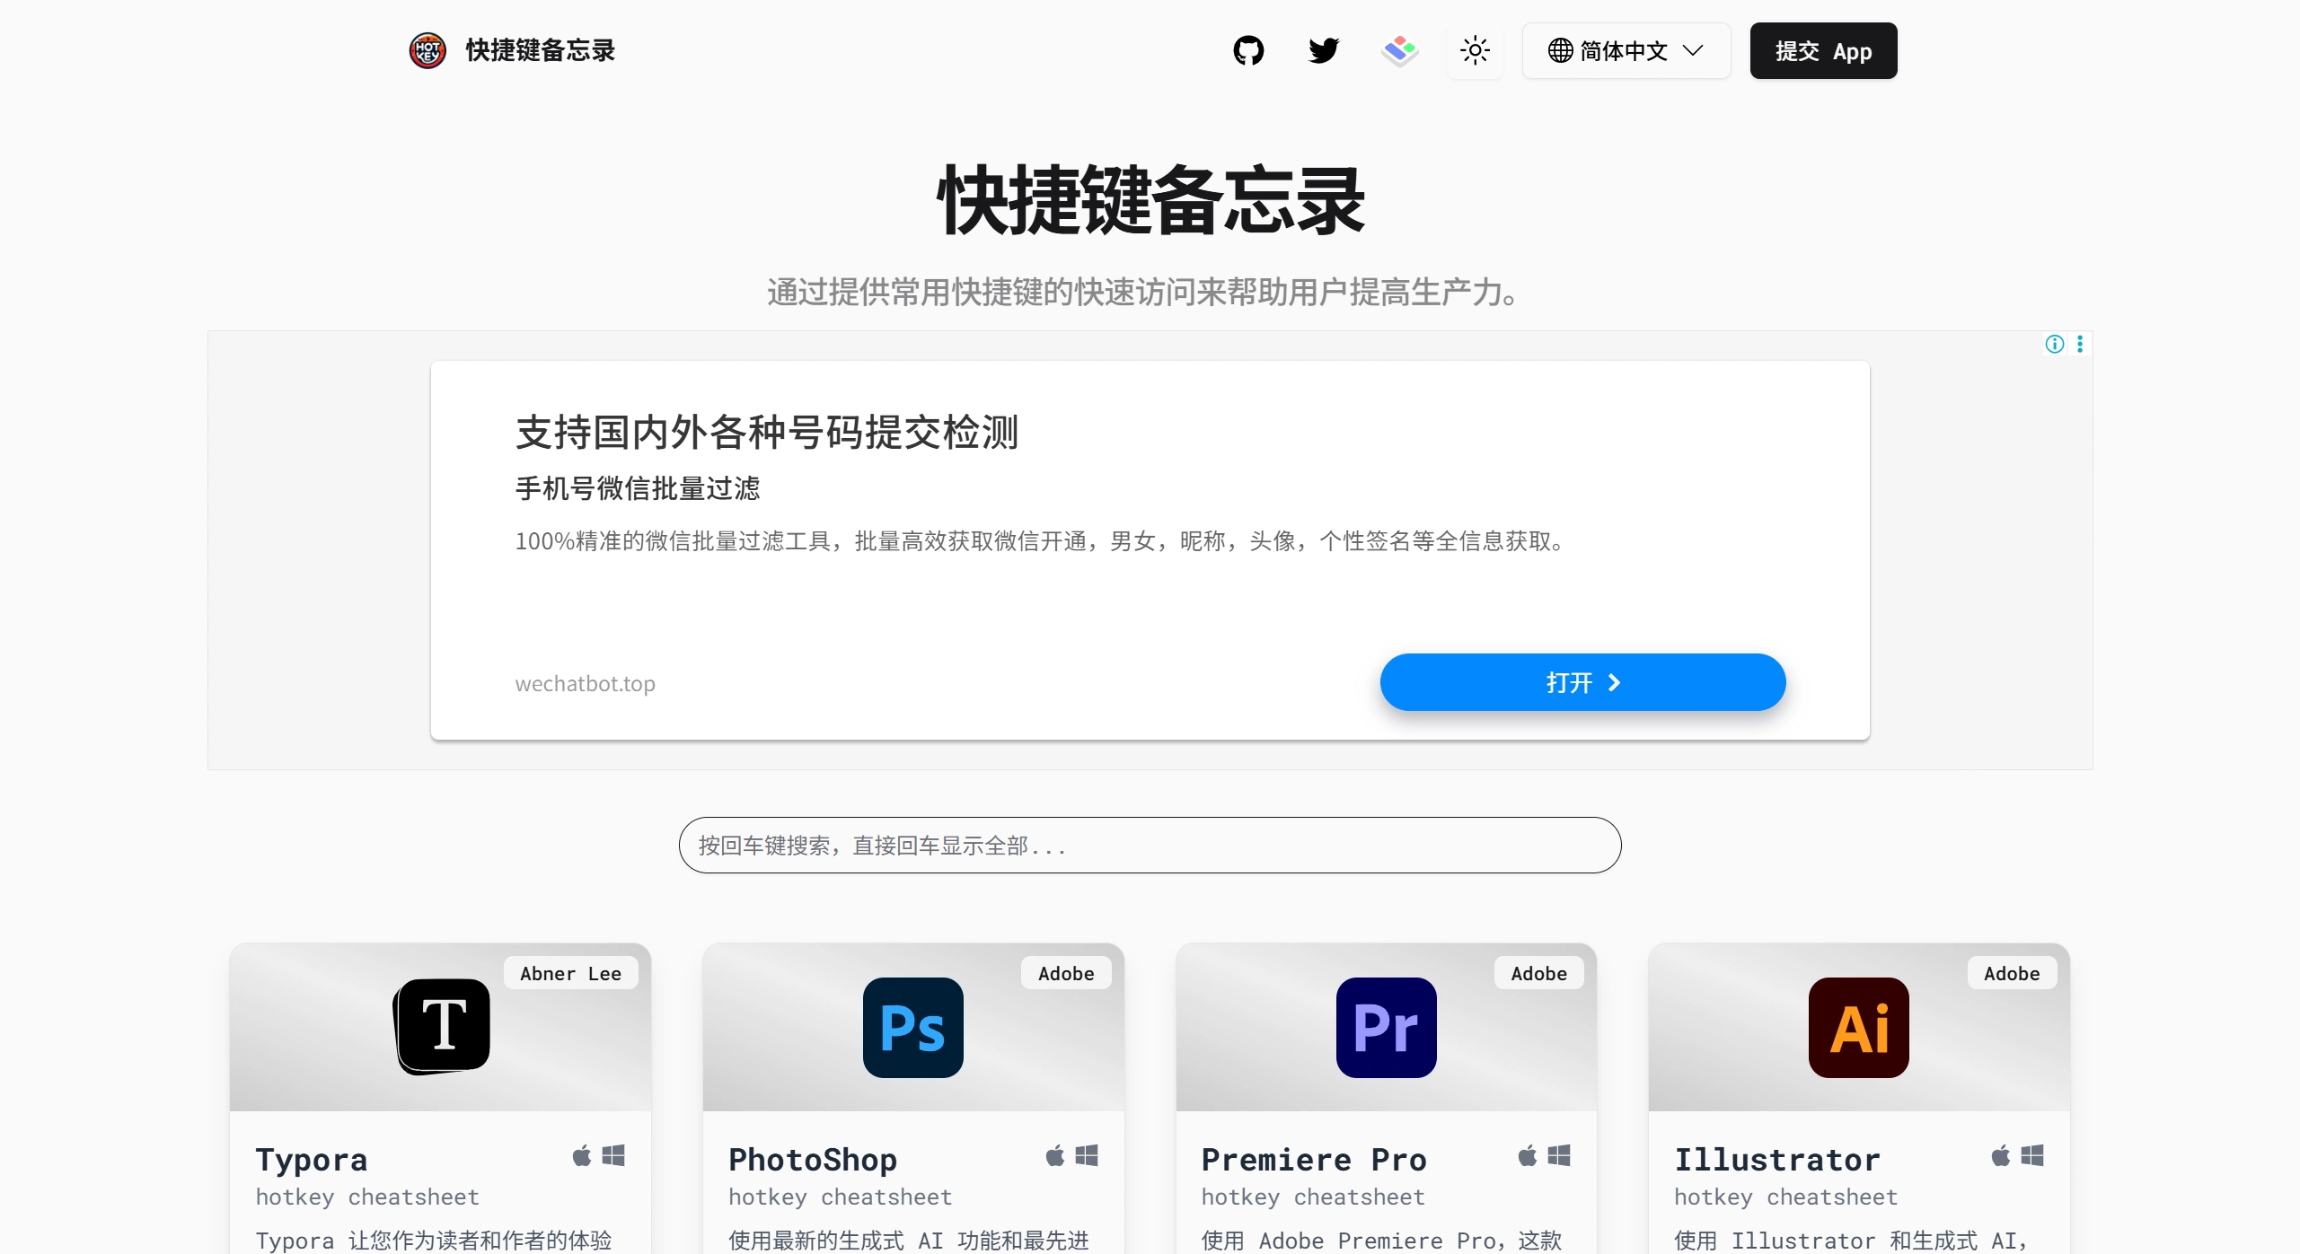
Task: Click the Twitter bird icon
Action: 1324,50
